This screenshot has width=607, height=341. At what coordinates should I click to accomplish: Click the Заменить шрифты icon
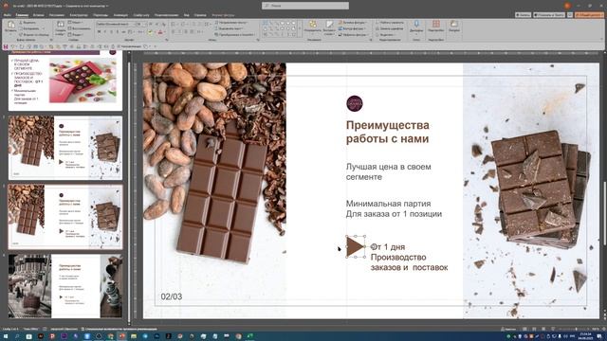(377, 28)
